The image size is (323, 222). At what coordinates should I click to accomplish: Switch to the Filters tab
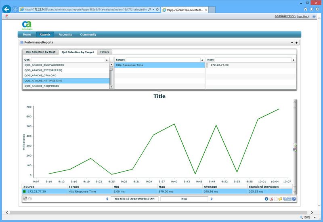coord(105,52)
